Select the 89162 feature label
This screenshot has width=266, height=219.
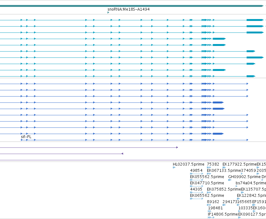tap(213, 202)
